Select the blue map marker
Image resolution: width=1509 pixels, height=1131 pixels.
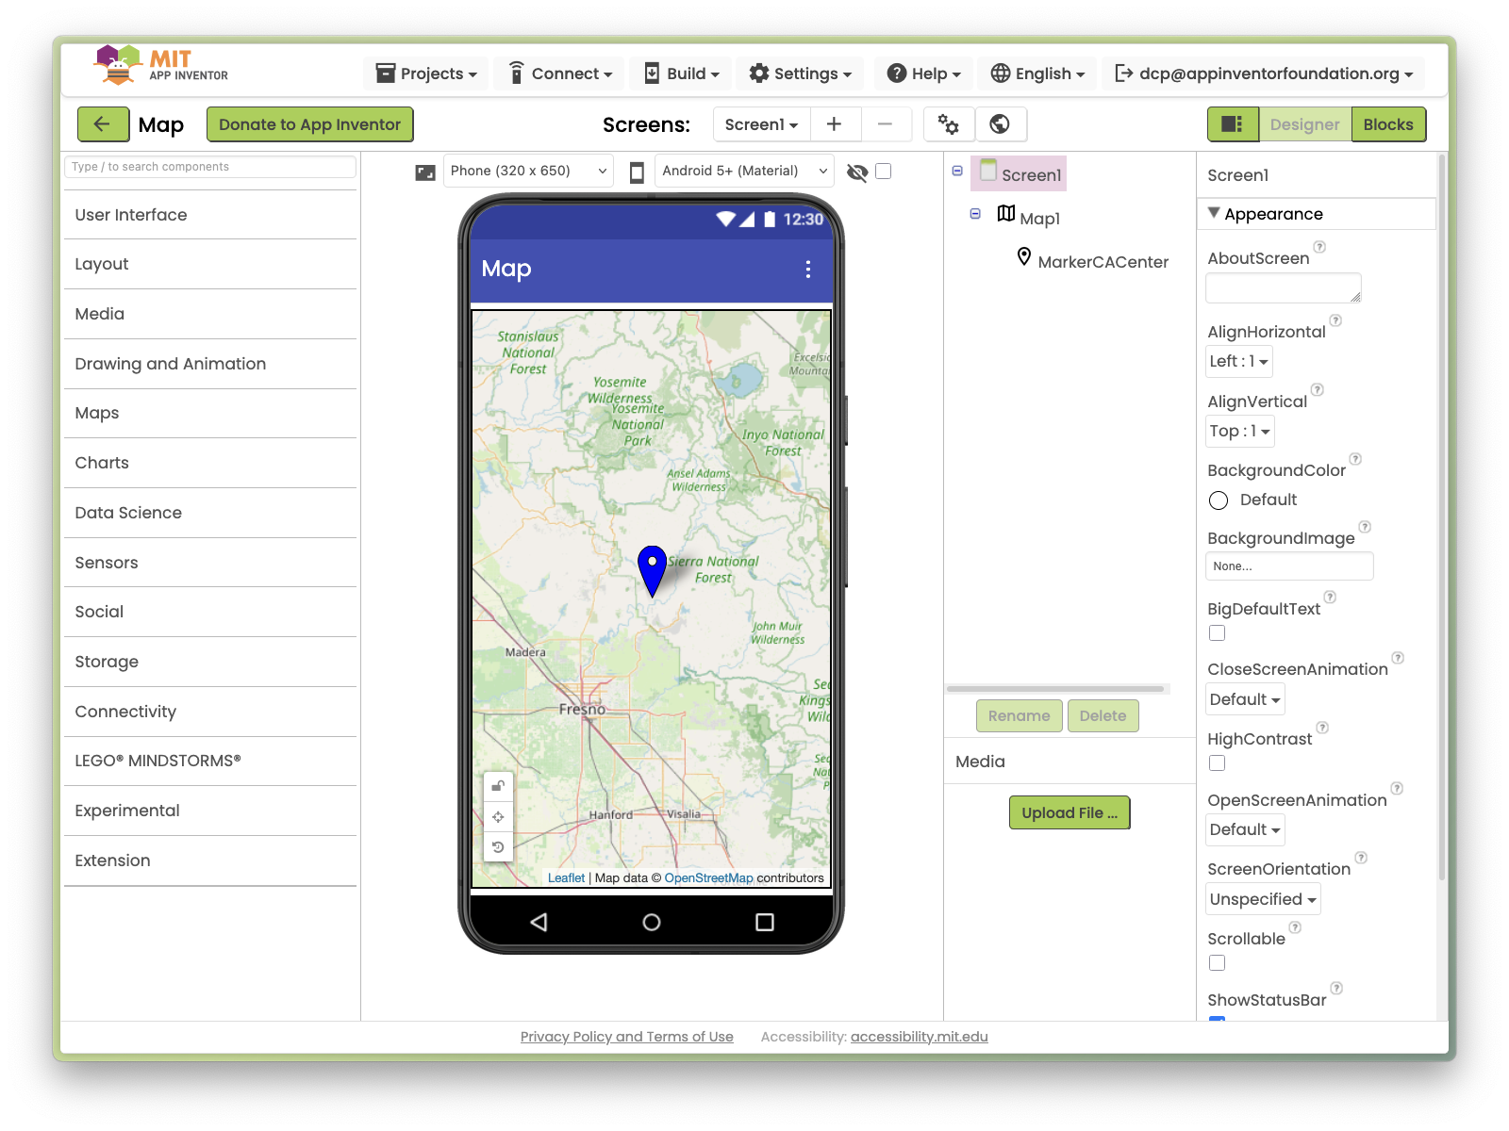pos(652,569)
